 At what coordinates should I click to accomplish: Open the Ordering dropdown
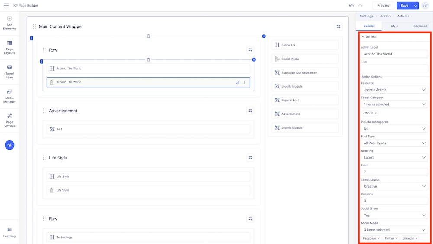[394, 157]
